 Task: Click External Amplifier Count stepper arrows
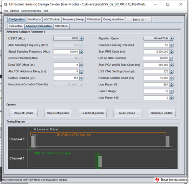[x=171, y=78]
